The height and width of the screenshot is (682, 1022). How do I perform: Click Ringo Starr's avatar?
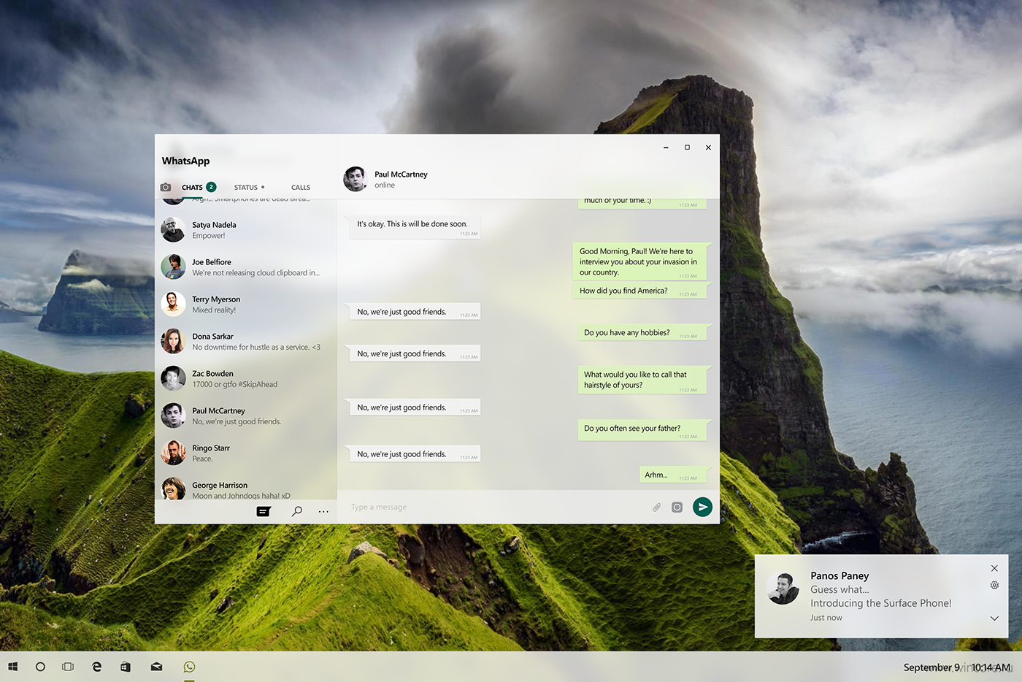(173, 453)
